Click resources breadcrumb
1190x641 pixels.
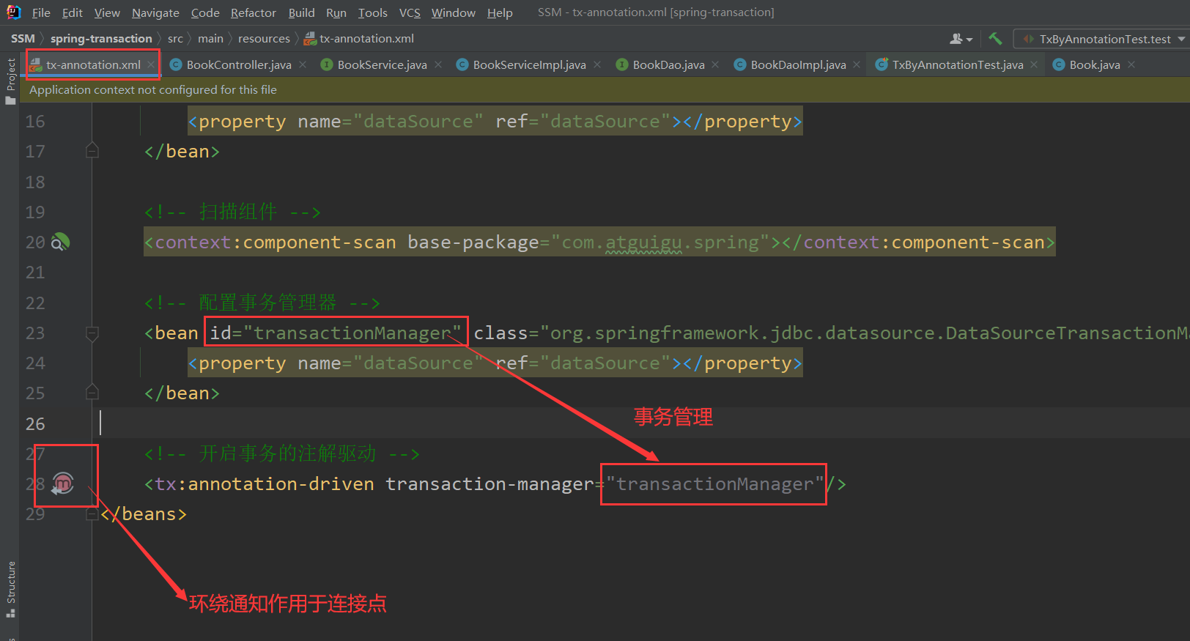coord(264,39)
